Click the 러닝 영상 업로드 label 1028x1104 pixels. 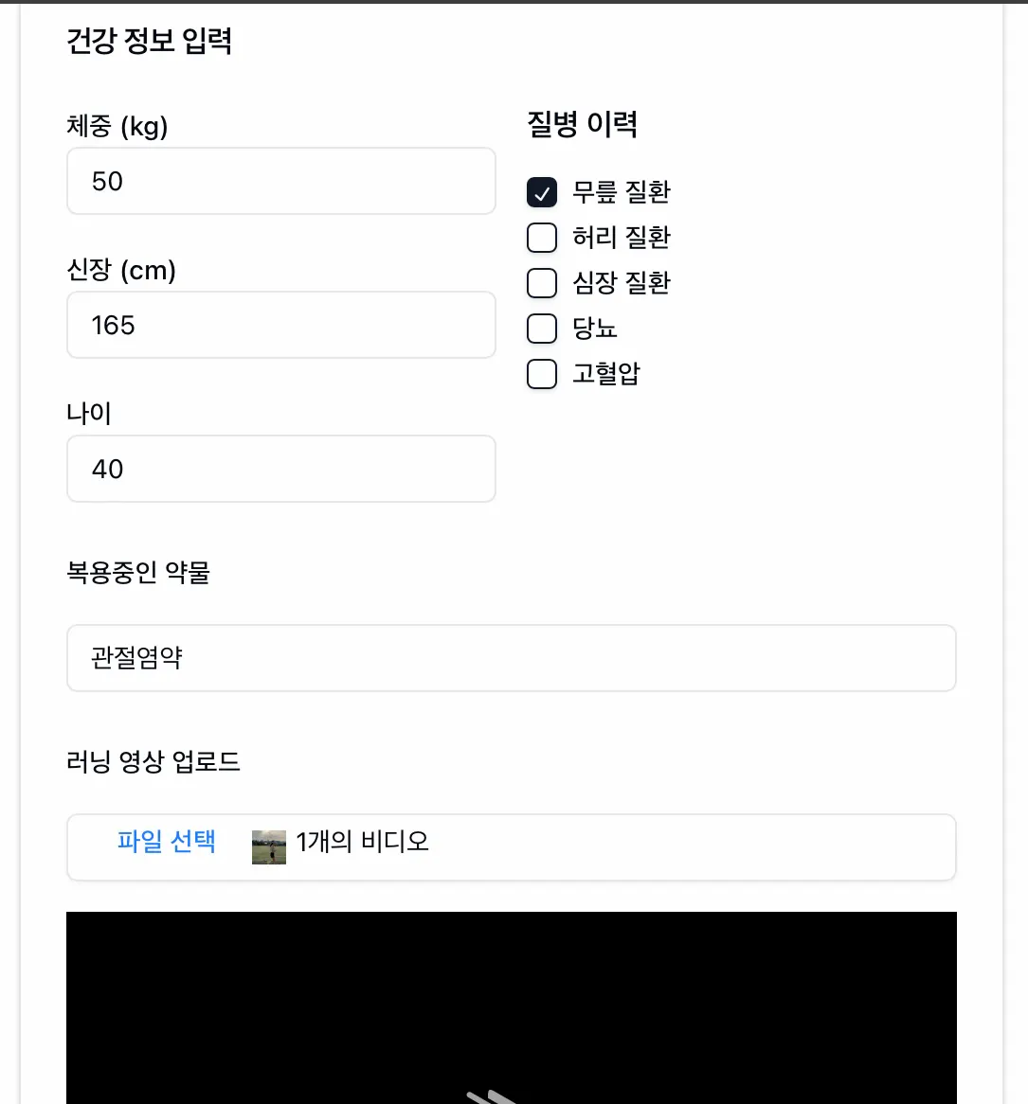point(153,762)
